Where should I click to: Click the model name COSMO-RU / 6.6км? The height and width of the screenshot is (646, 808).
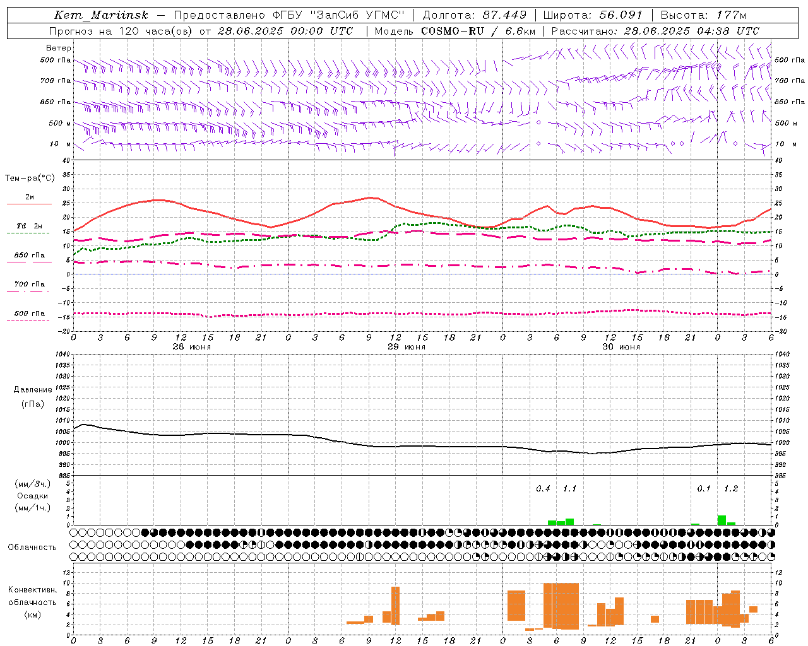click(x=478, y=31)
